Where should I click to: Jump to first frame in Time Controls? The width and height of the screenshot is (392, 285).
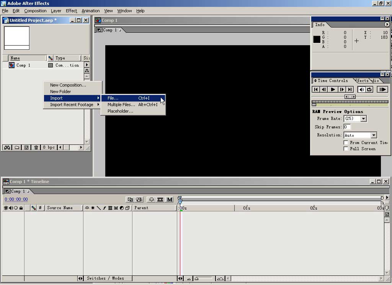[316, 89]
